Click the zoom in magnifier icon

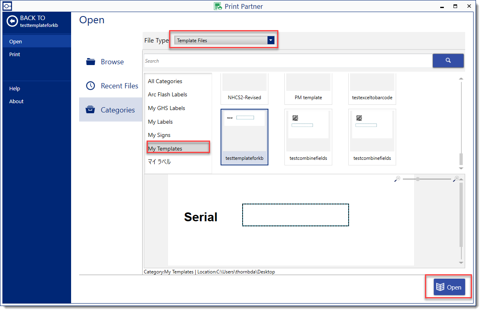(456, 179)
